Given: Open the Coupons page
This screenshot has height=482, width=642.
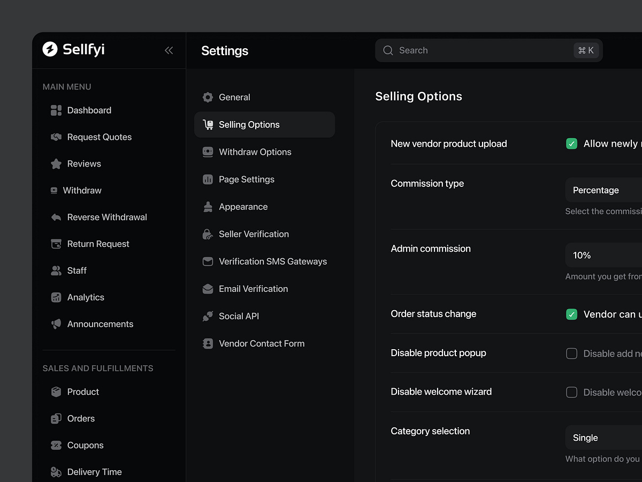Looking at the screenshot, I should (x=85, y=445).
